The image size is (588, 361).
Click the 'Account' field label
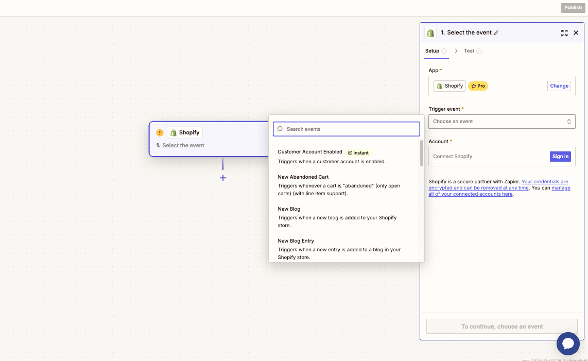438,142
